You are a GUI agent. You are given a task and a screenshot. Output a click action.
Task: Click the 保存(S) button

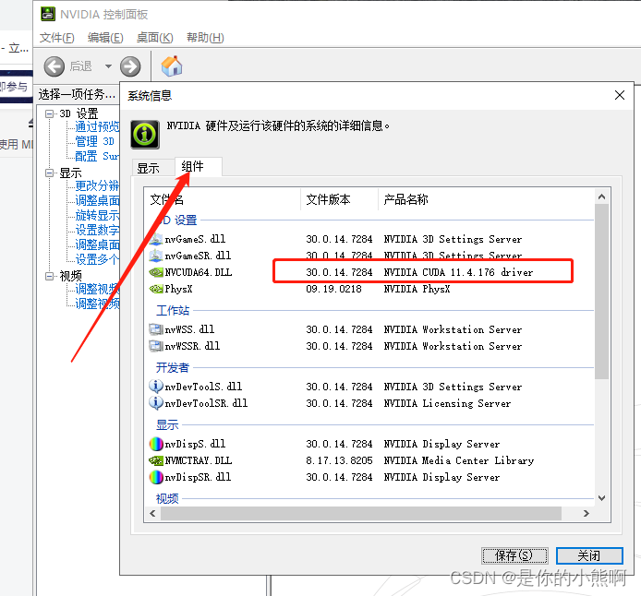point(514,555)
